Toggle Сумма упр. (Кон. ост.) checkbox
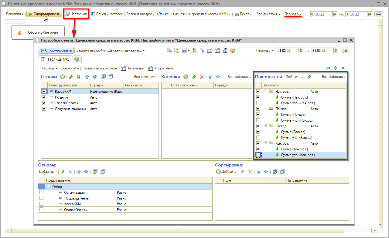Screen dimensions: 389x238 click(258, 155)
